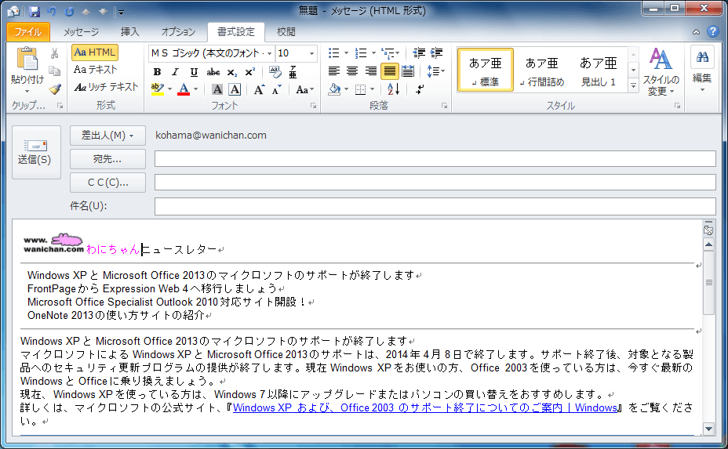728x449 pixels.
Task: Switch to the メッセージ tab
Action: [x=81, y=31]
